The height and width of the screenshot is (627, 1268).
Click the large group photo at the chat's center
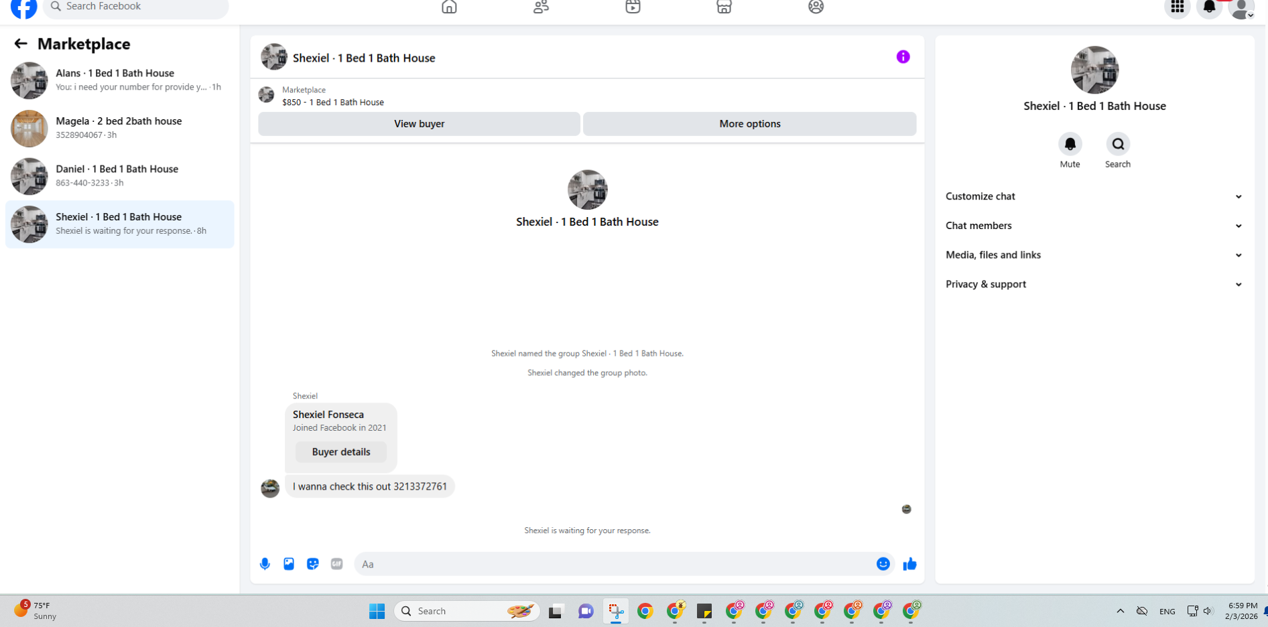point(587,190)
